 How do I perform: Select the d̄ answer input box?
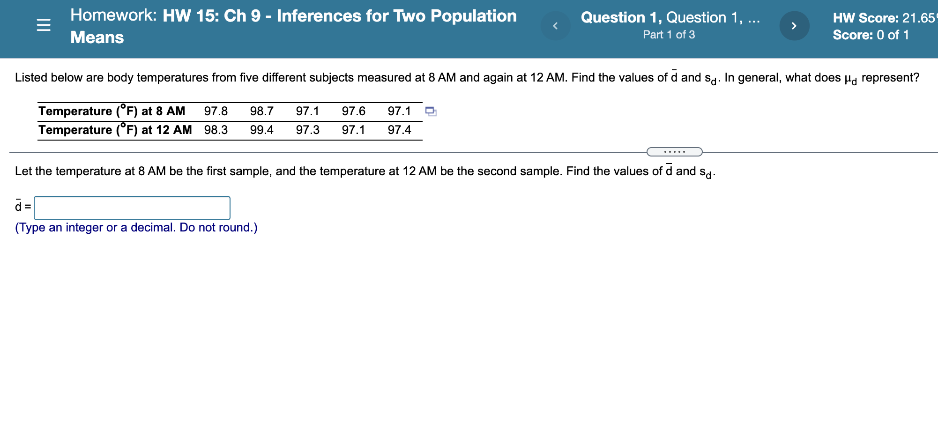[133, 208]
